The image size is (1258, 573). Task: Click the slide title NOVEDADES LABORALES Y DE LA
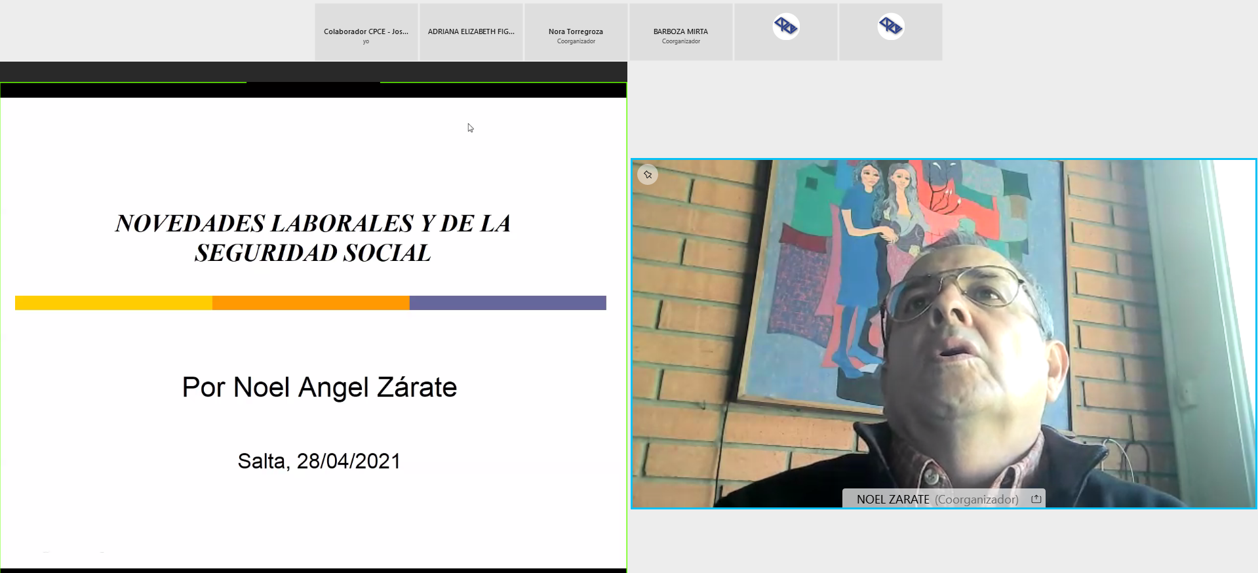[313, 224]
